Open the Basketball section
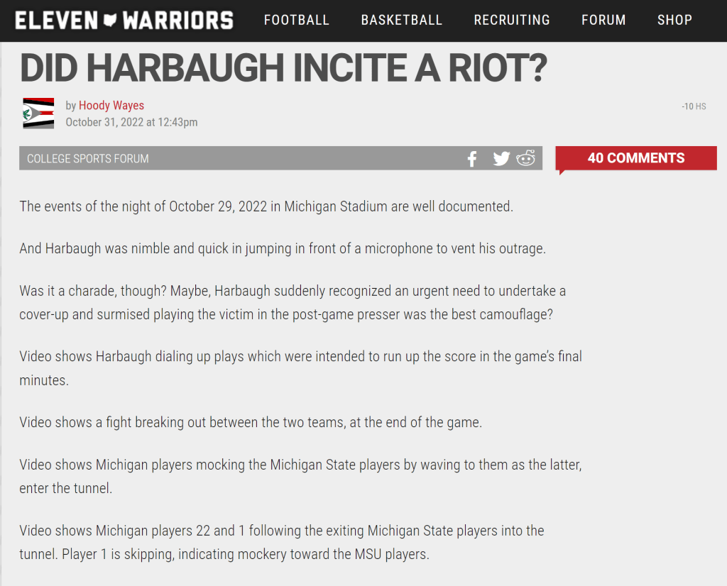727x586 pixels. click(401, 20)
